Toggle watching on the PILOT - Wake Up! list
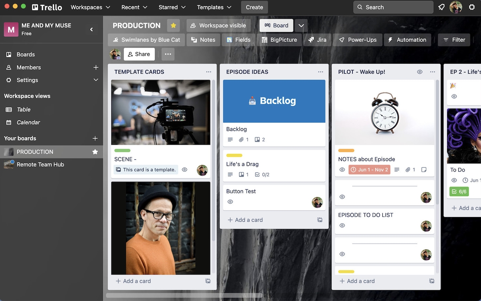Image resolution: width=481 pixels, height=301 pixels. [419, 72]
